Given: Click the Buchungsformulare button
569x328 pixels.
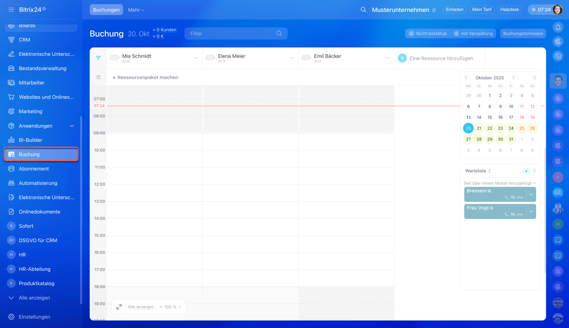Looking at the screenshot, I should point(523,33).
